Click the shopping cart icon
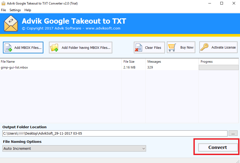240x163 pixels. 172,47
